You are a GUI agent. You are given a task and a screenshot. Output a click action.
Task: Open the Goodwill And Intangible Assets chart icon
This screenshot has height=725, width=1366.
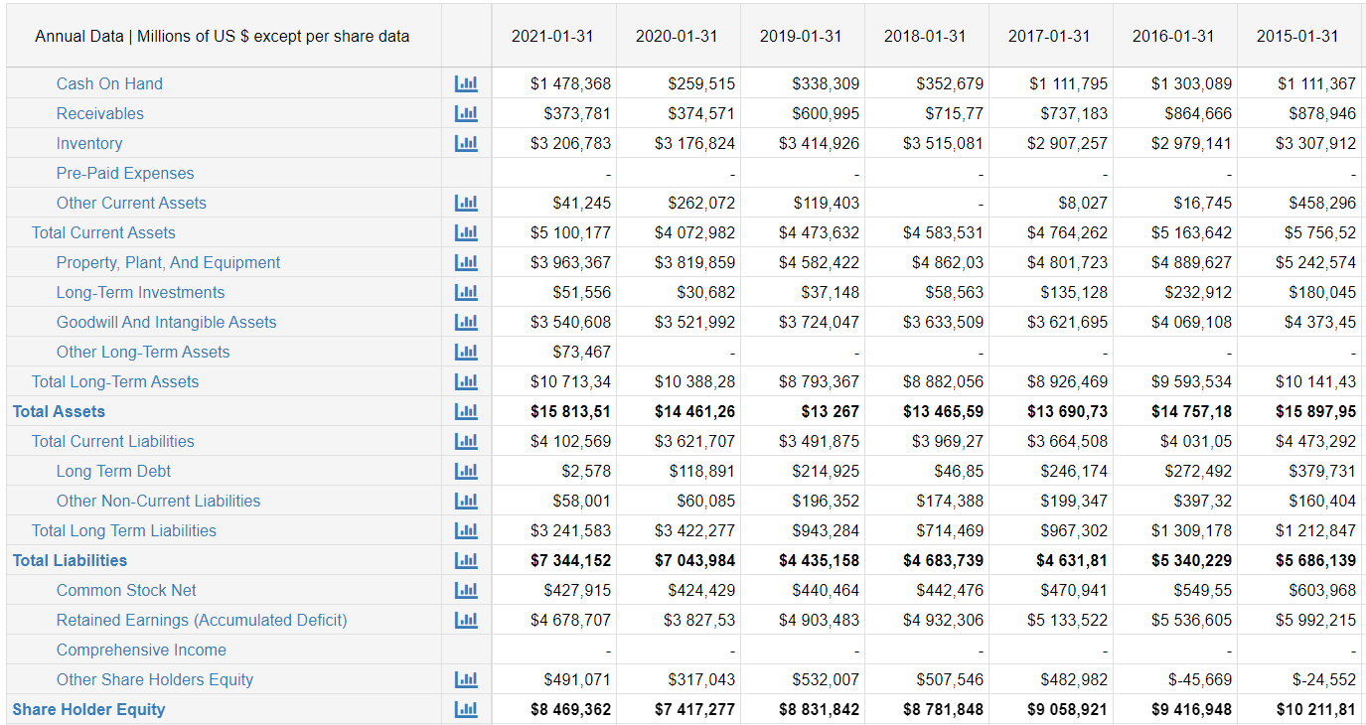467,322
